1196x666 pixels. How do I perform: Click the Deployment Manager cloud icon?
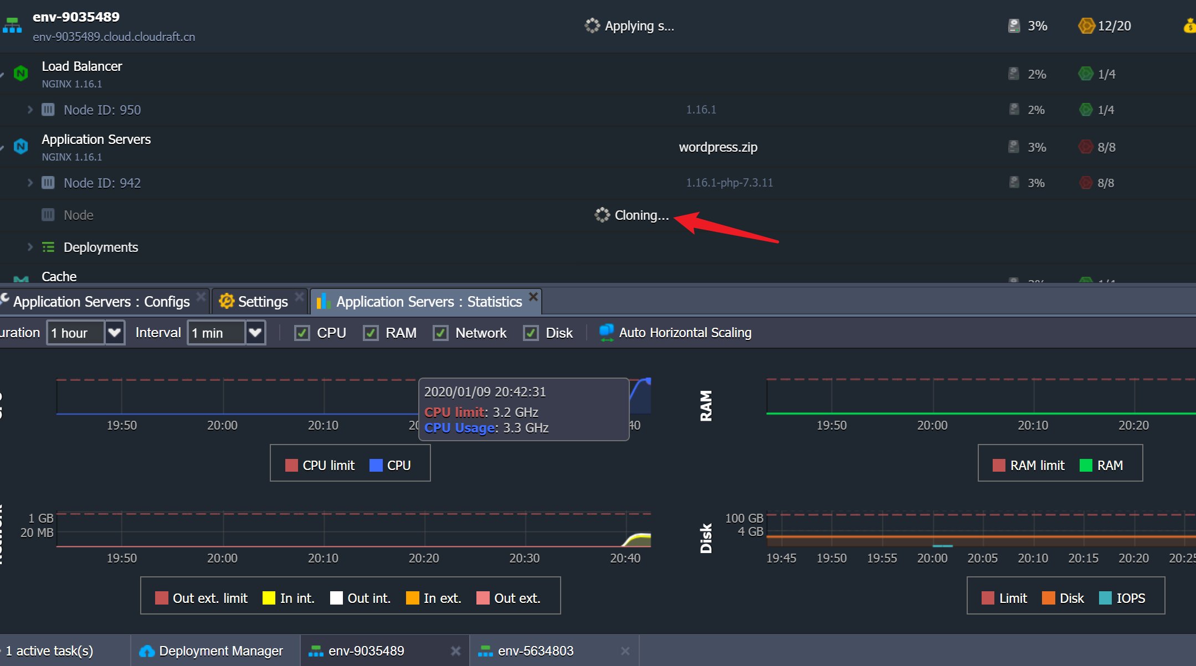pos(147,651)
